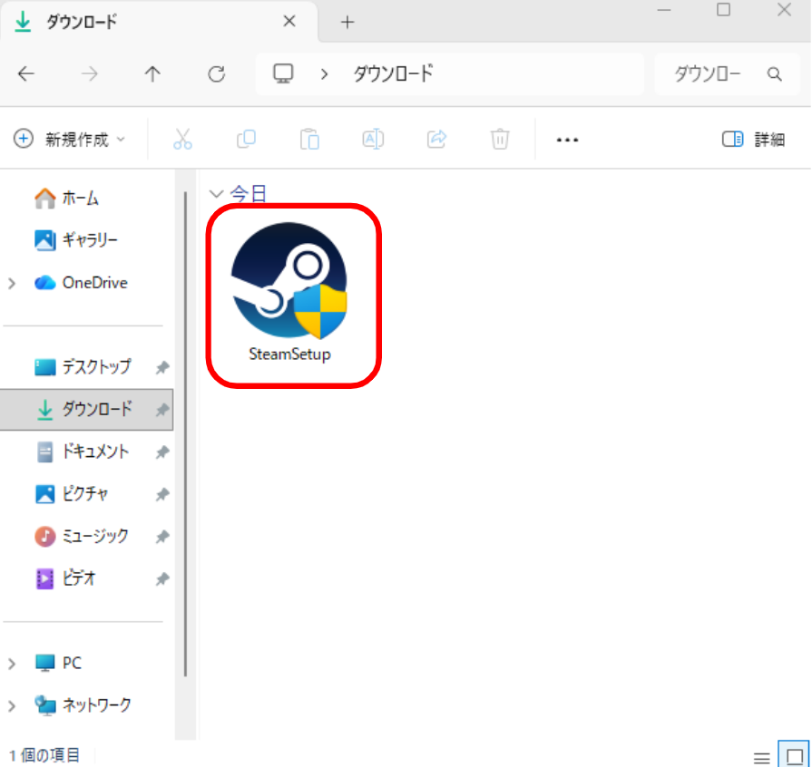Click the search magnifier icon
812x767 pixels.
(774, 74)
